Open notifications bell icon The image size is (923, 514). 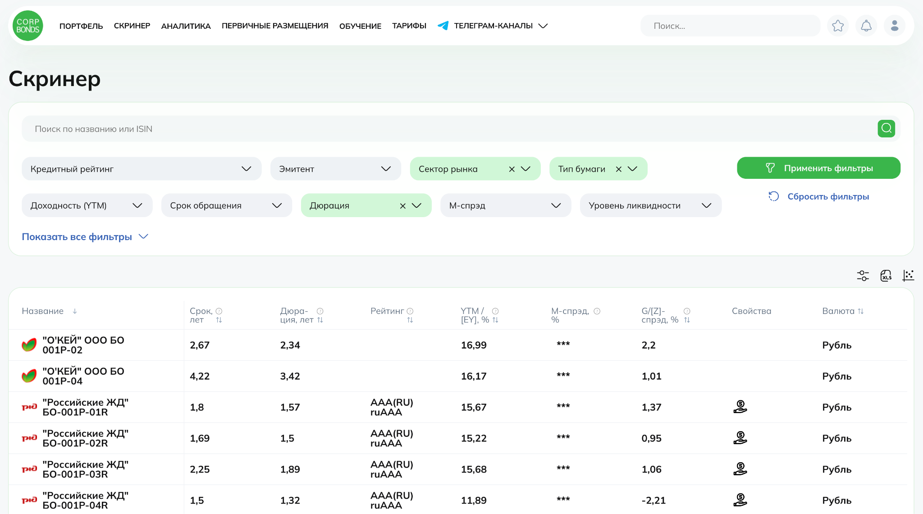(866, 26)
